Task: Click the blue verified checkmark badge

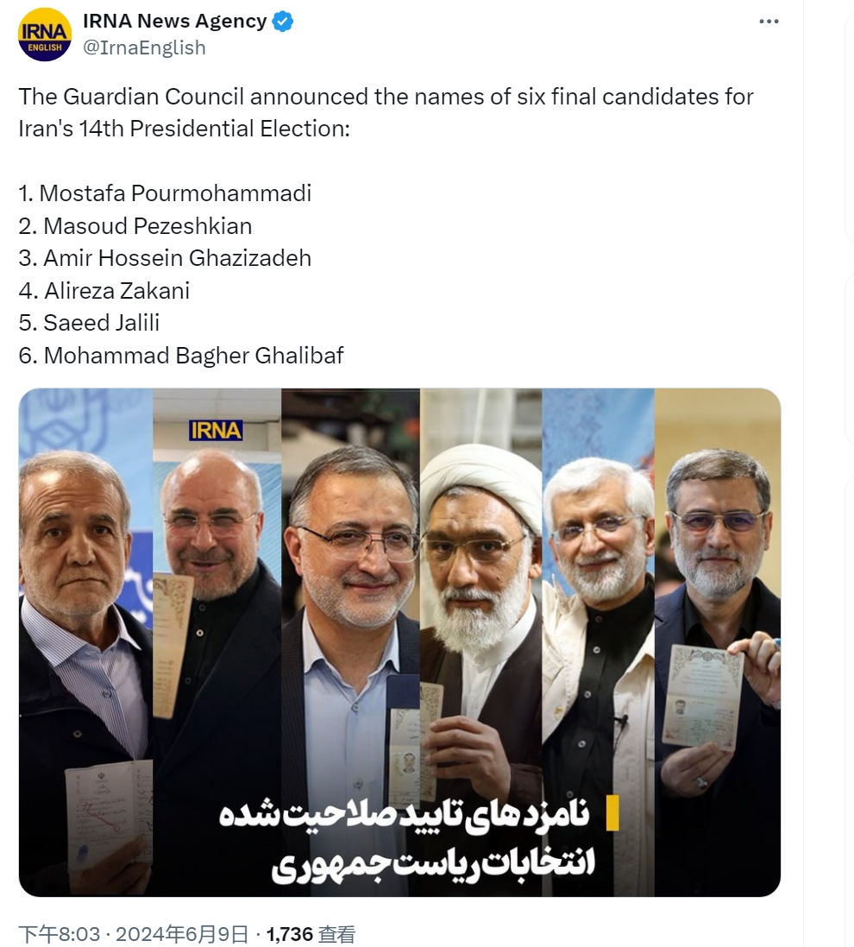Action: tap(282, 22)
